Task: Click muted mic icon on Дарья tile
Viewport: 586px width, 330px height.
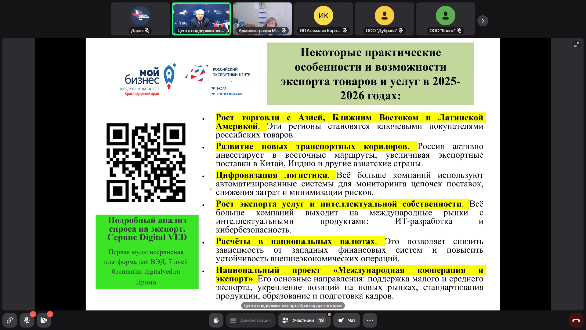Action: point(147,31)
